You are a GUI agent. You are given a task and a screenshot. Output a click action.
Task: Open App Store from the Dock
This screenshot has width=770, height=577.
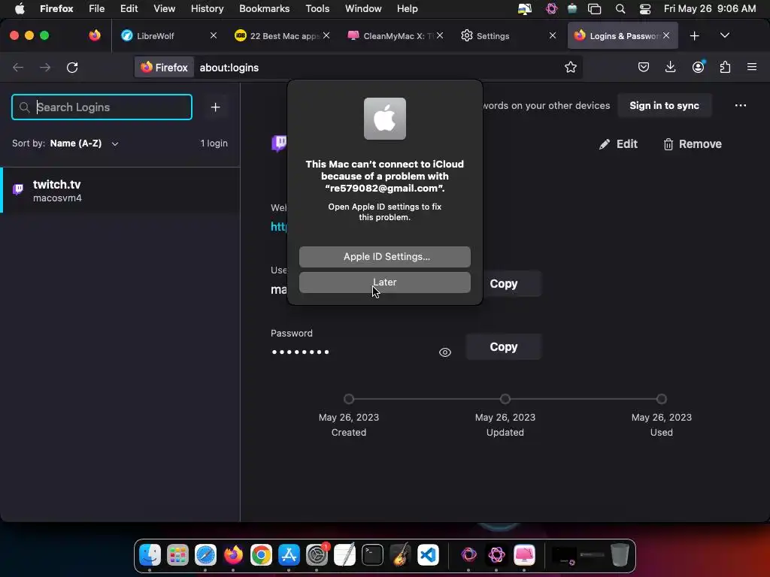(289, 555)
